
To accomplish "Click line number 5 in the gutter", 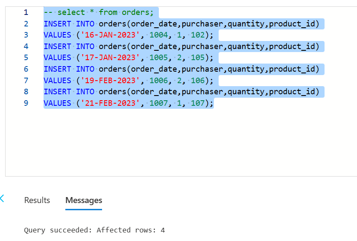I will coord(26,58).
